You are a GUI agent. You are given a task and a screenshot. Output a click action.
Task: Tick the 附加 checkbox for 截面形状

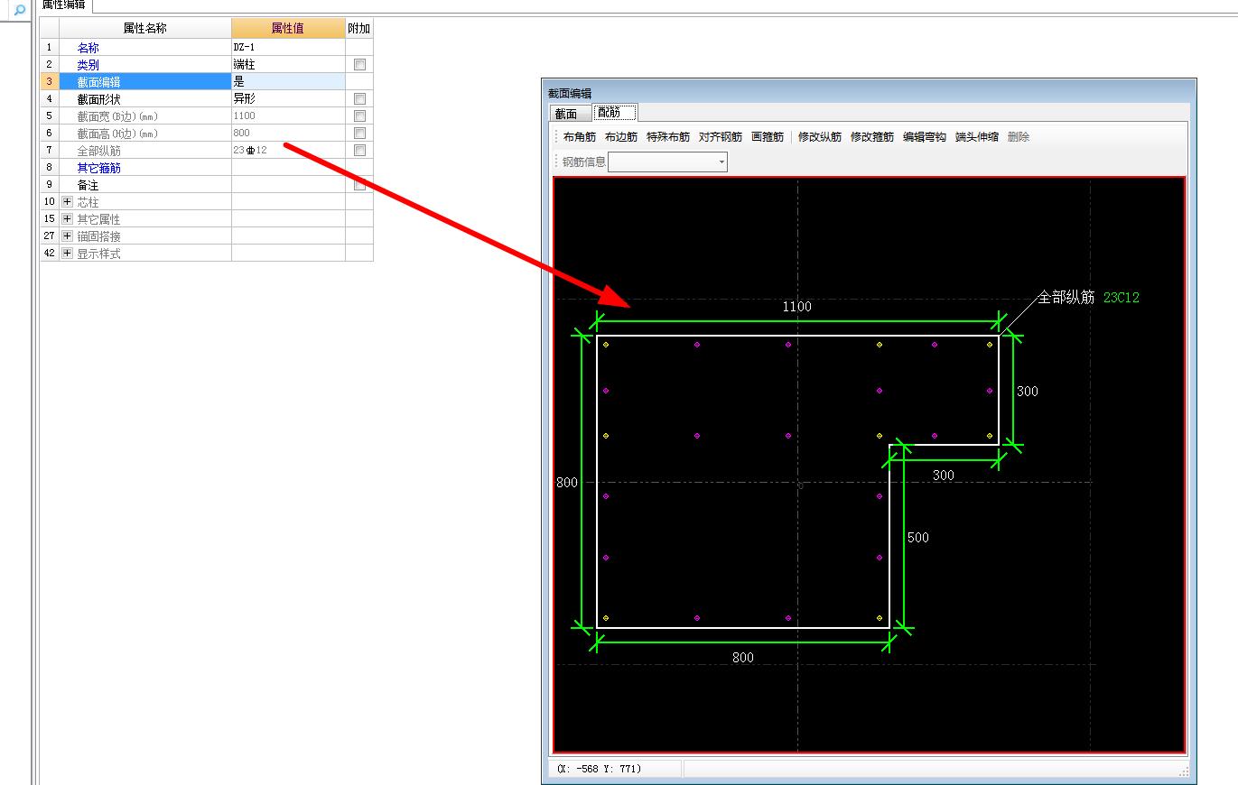pyautogui.click(x=359, y=99)
